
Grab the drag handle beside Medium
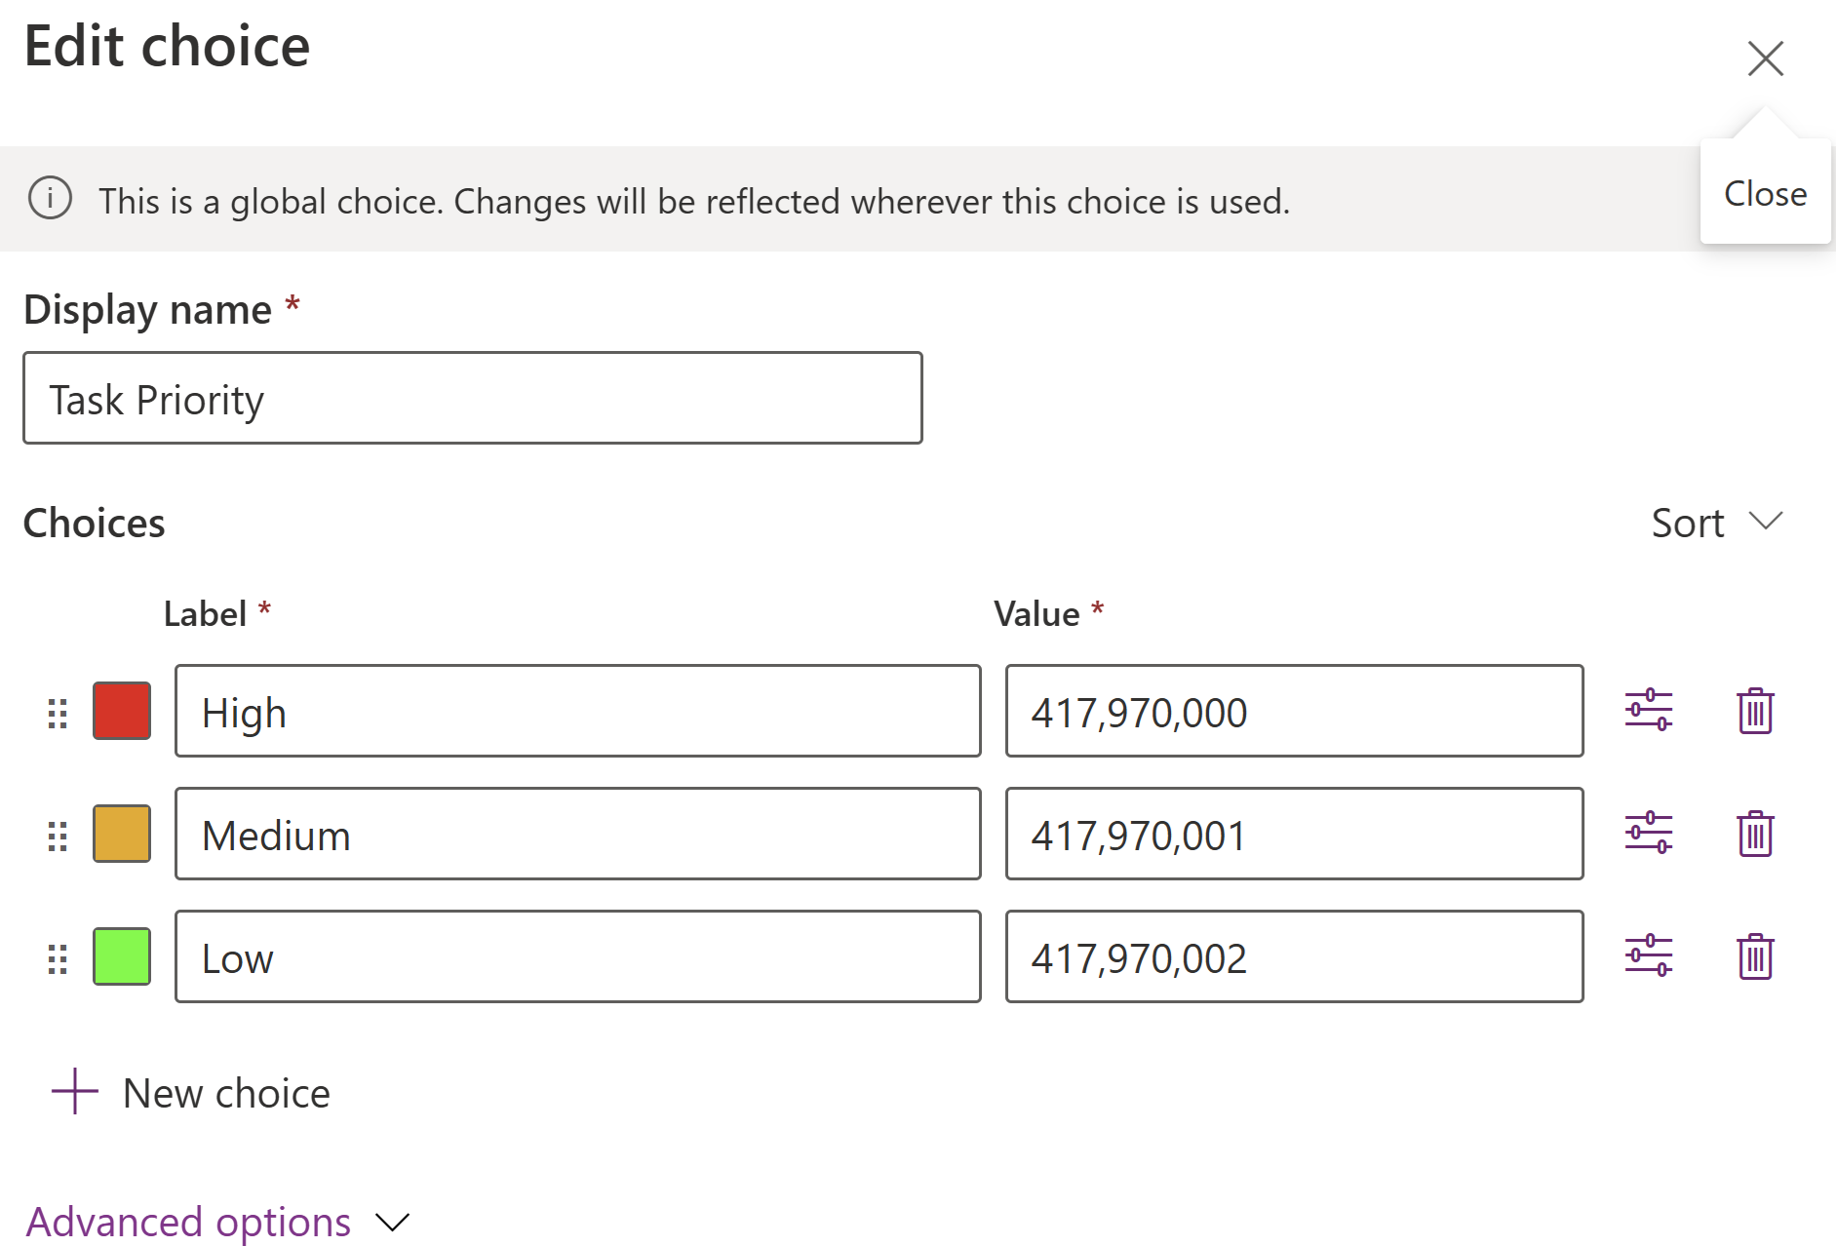point(57,834)
